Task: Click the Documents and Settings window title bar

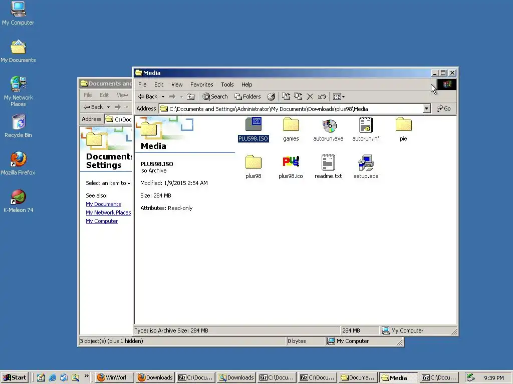Action: (105, 83)
